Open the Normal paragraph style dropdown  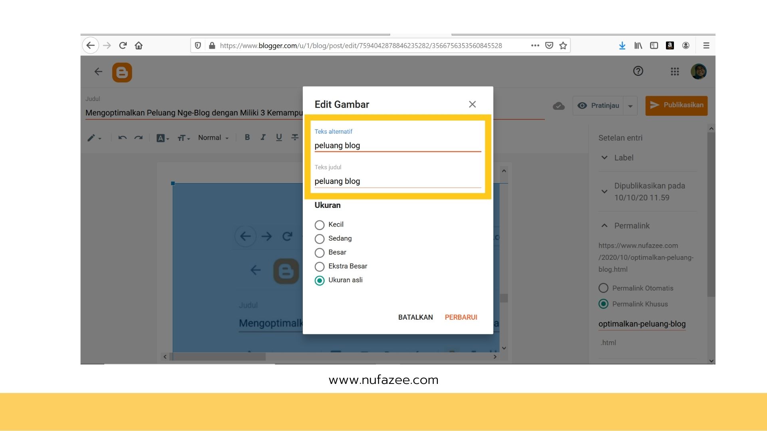click(213, 138)
